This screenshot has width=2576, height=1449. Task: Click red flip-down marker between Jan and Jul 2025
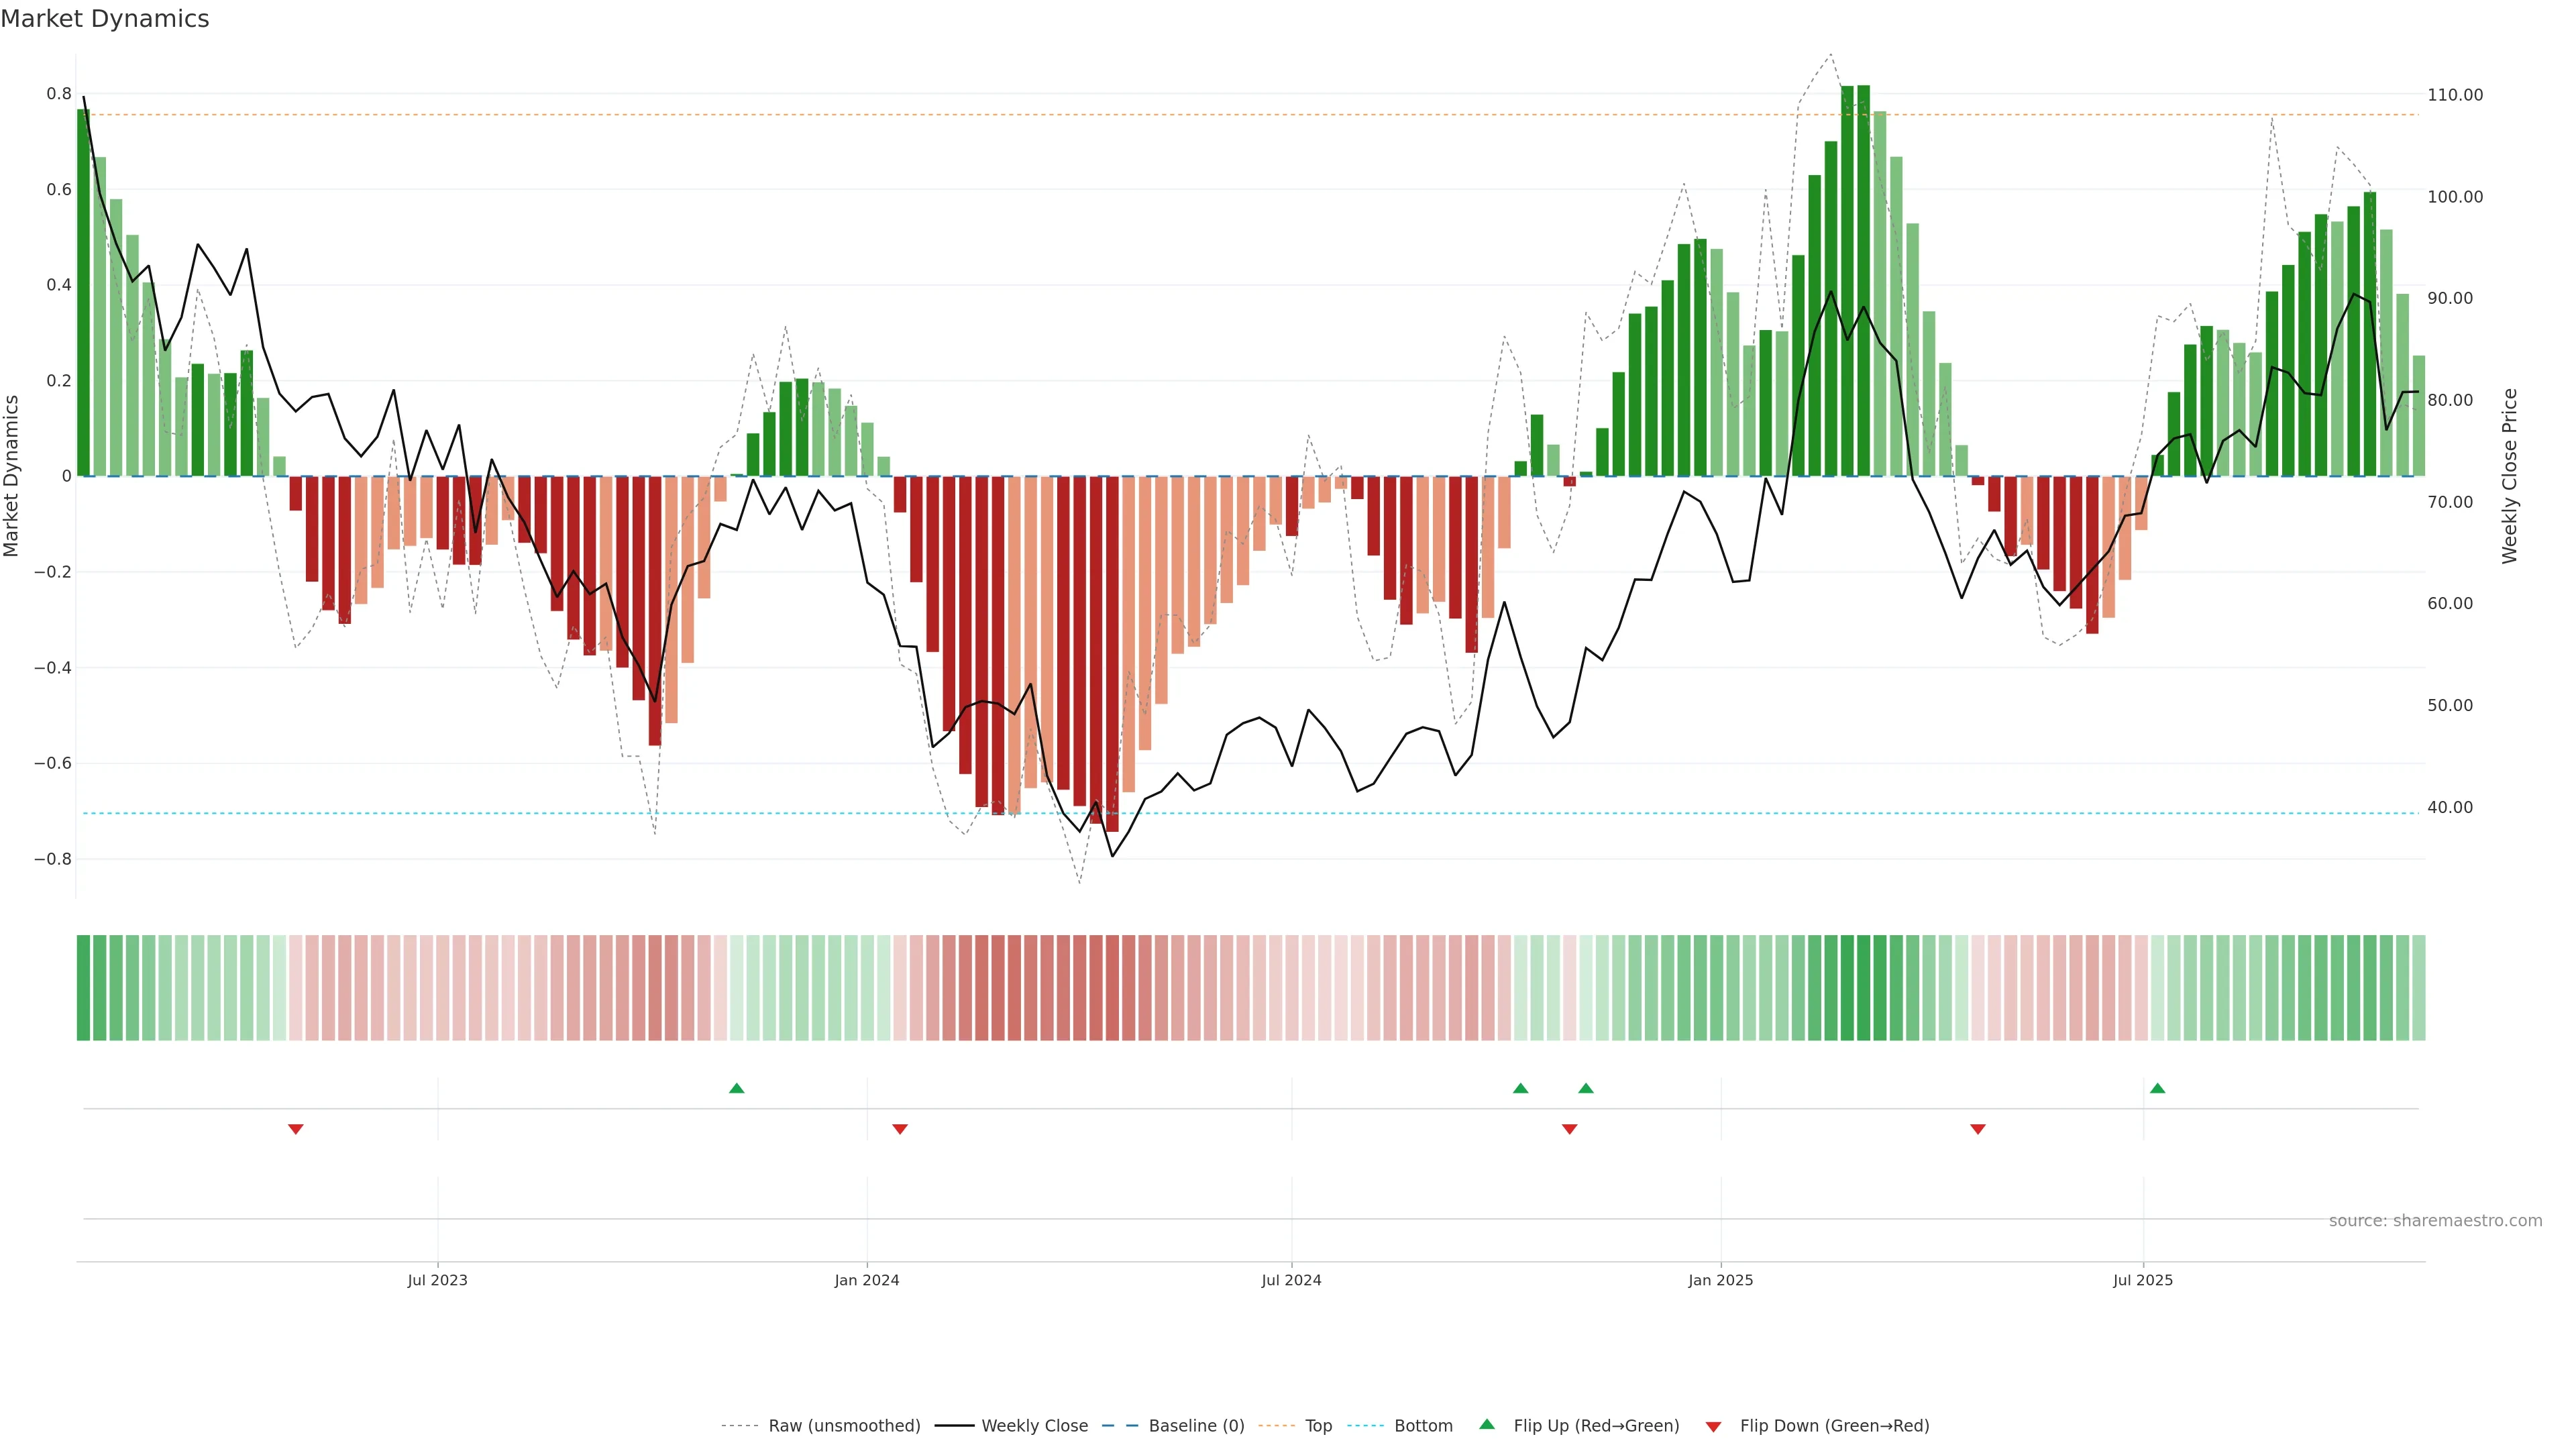pyautogui.click(x=1977, y=1129)
